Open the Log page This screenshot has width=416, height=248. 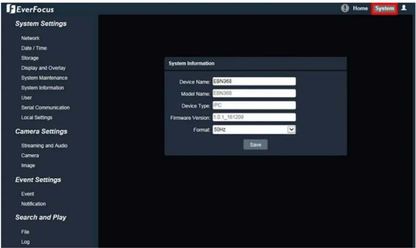(x=25, y=242)
